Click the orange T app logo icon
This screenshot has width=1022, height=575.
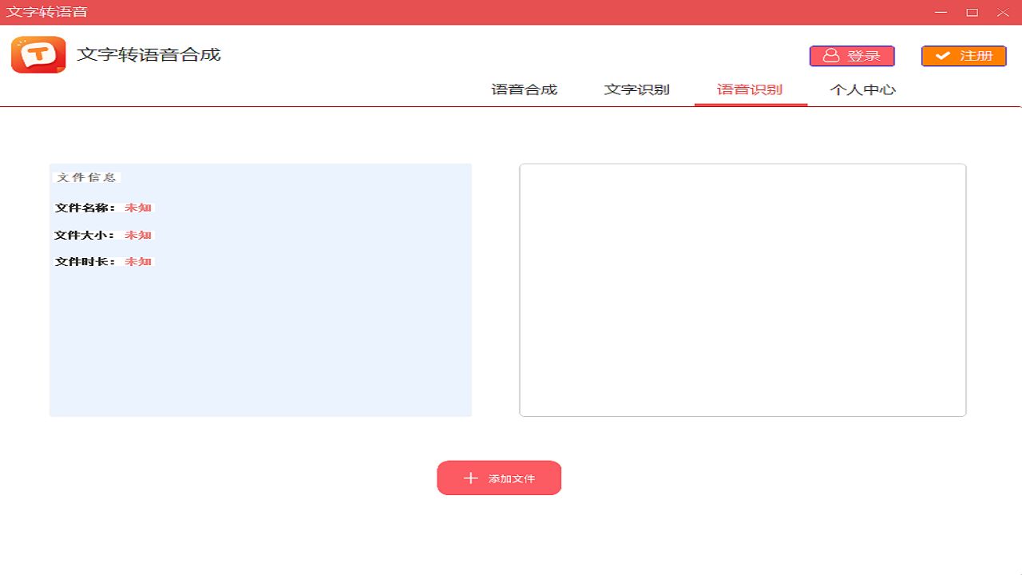38,55
